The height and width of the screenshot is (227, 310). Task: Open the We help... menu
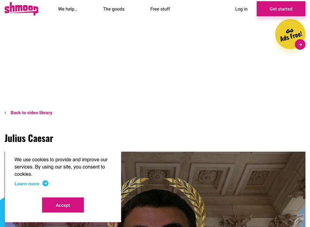point(67,9)
